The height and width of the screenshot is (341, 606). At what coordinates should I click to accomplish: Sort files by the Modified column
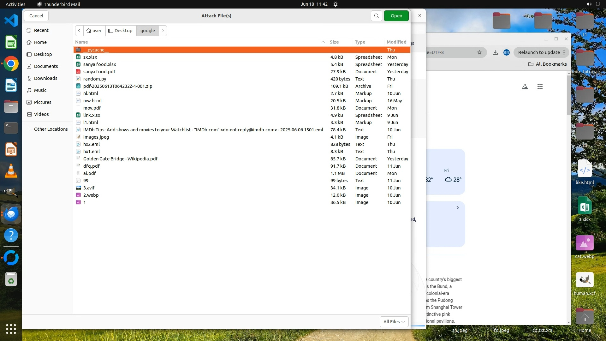point(396,42)
